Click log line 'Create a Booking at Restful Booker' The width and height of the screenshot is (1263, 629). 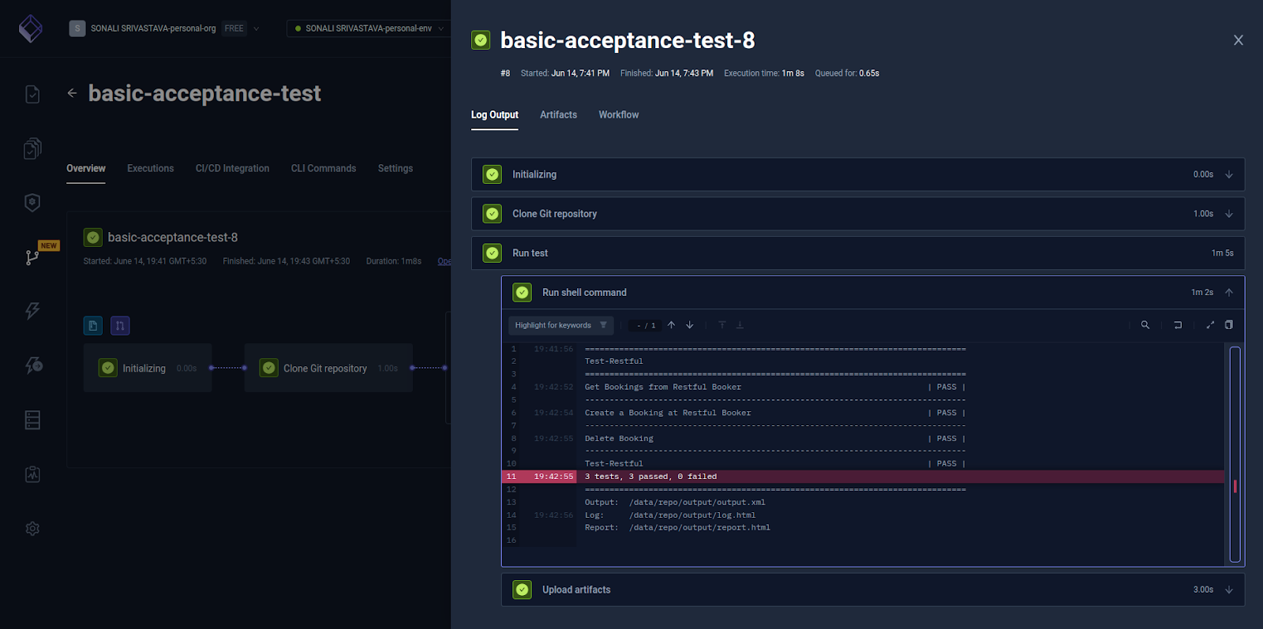(x=668, y=413)
